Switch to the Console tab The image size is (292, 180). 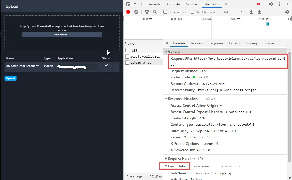coord(173,4)
